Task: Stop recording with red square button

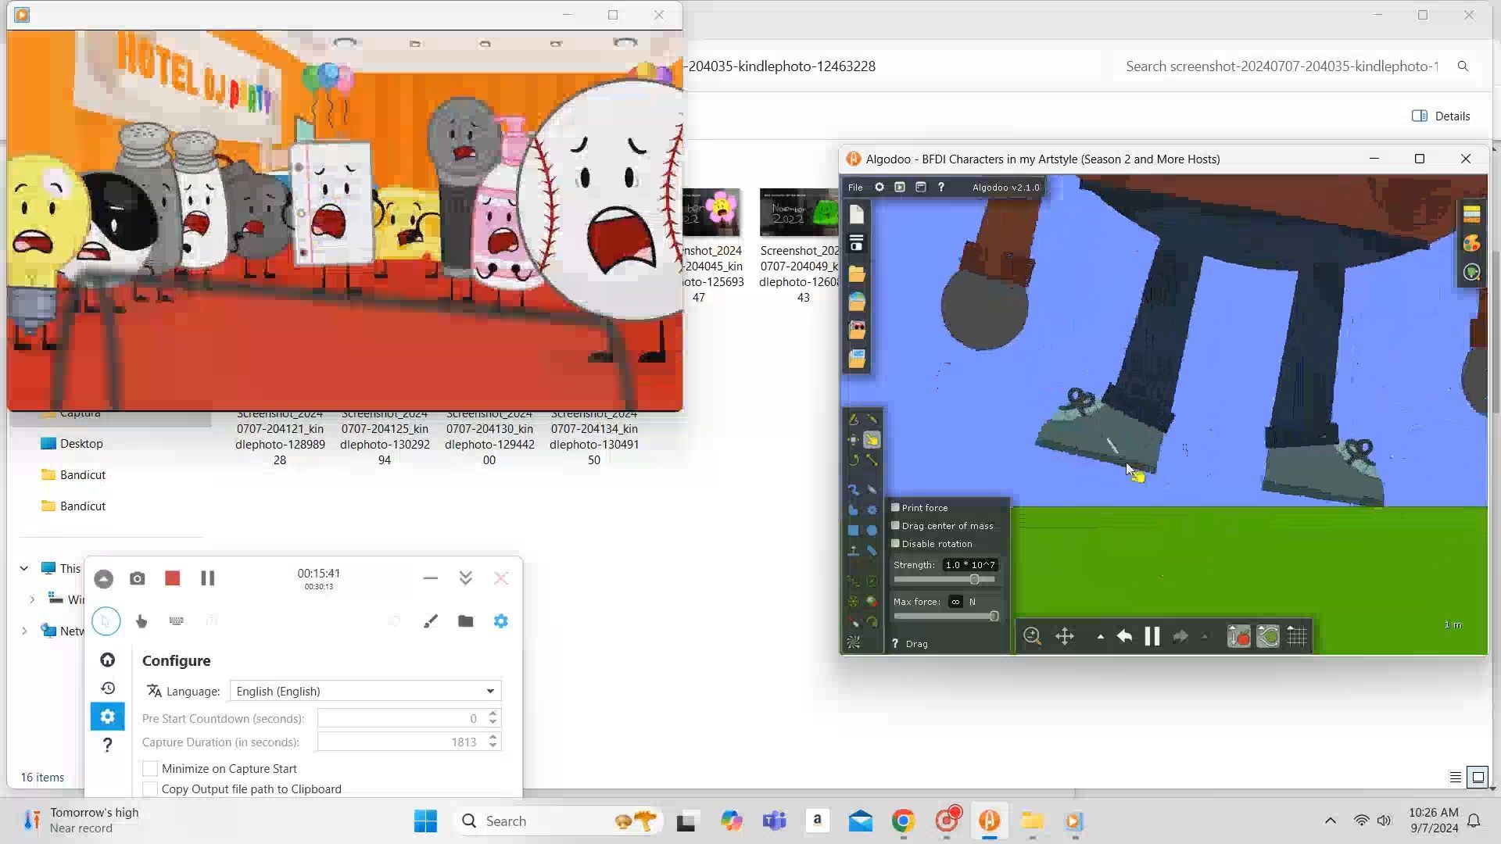Action: pyautogui.click(x=173, y=578)
